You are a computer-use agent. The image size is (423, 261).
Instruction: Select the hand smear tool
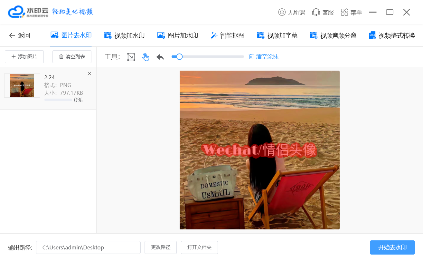(x=146, y=57)
